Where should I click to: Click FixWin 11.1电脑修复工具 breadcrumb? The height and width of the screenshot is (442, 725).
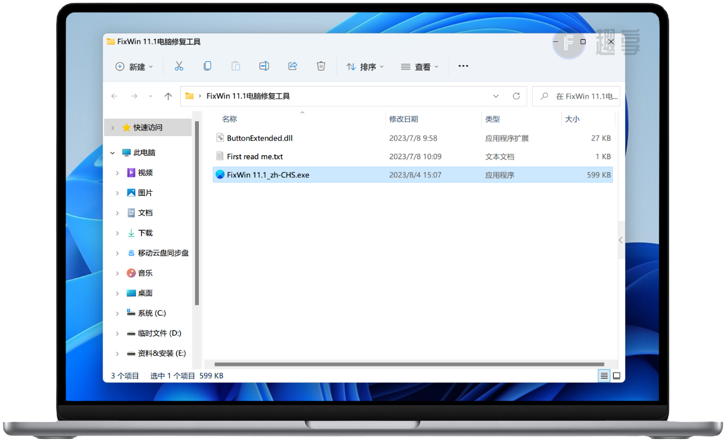point(248,96)
